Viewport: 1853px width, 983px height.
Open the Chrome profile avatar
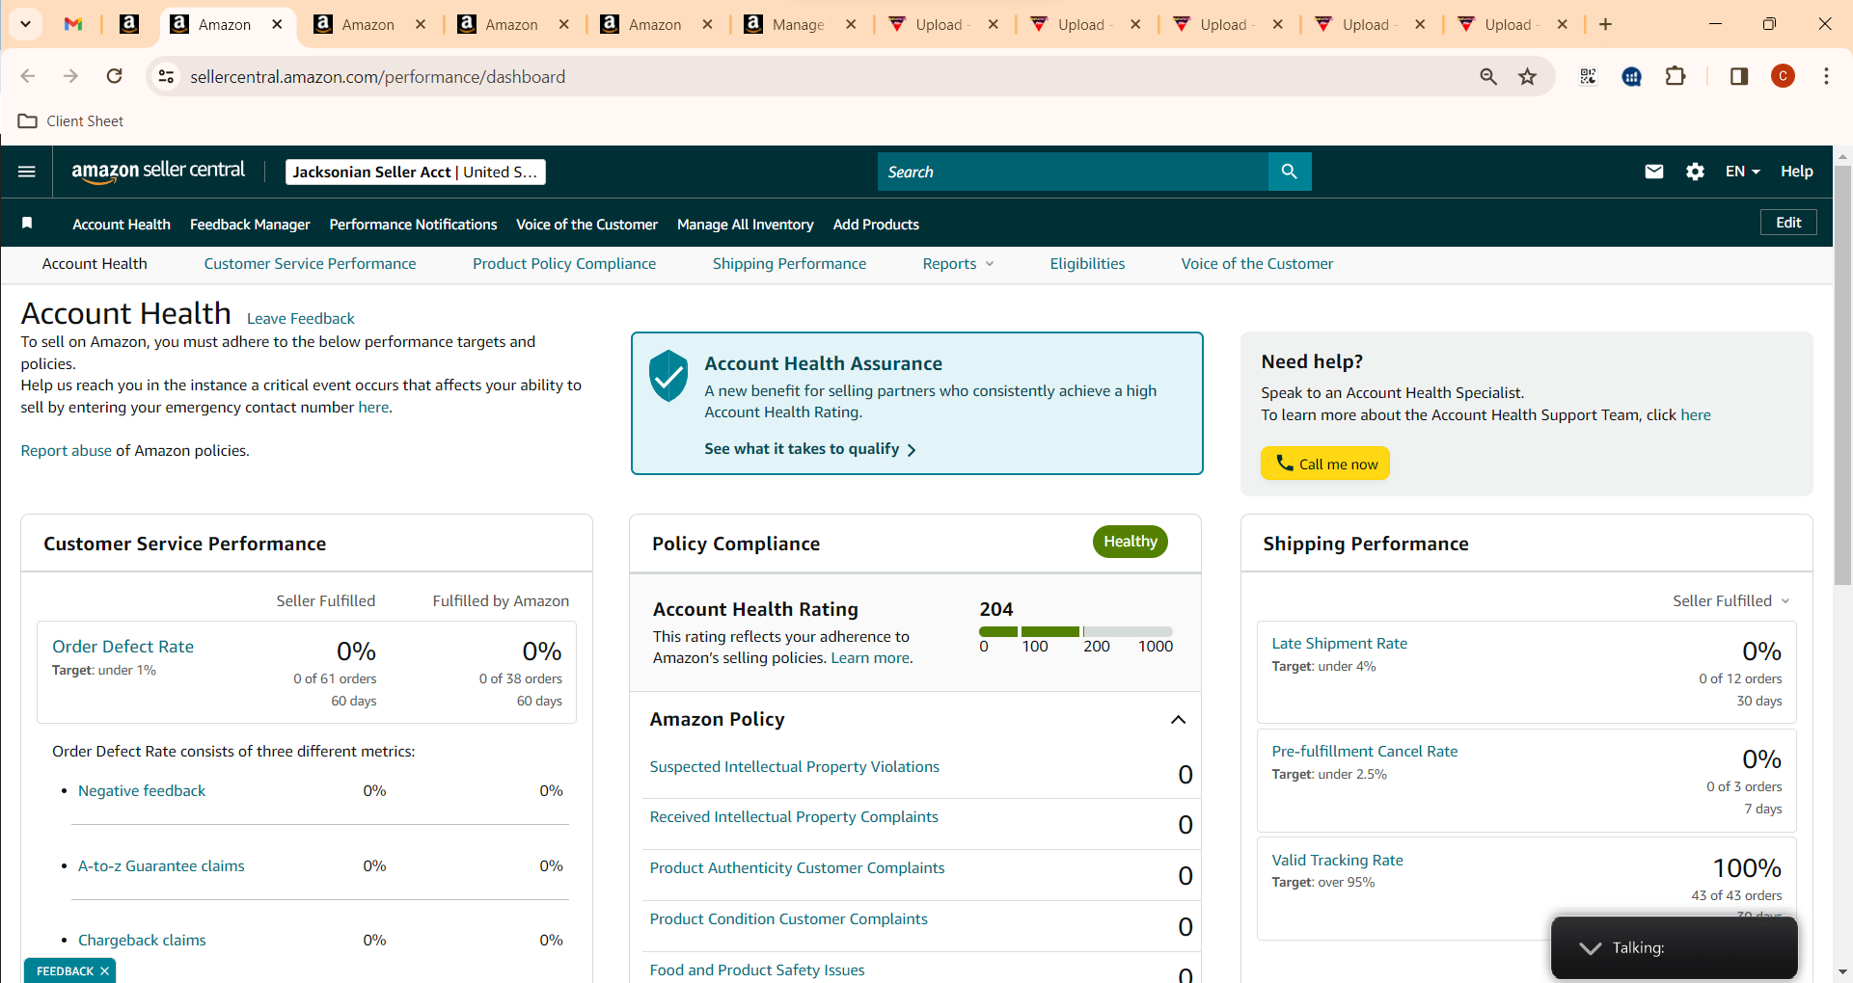pyautogui.click(x=1784, y=76)
